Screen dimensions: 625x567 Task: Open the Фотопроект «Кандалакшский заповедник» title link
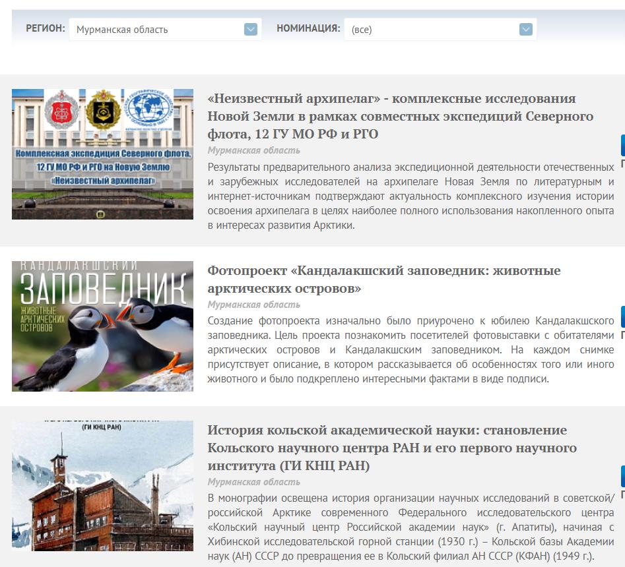383,280
